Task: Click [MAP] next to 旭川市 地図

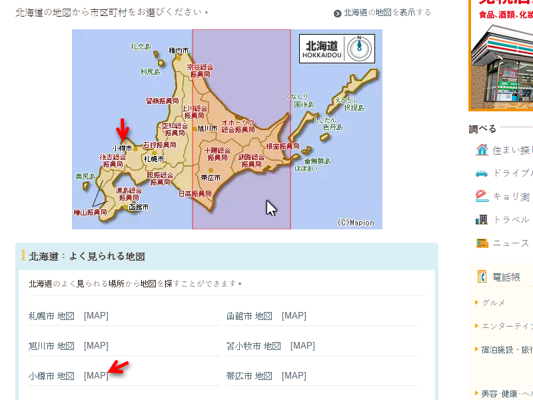Action: (96, 346)
